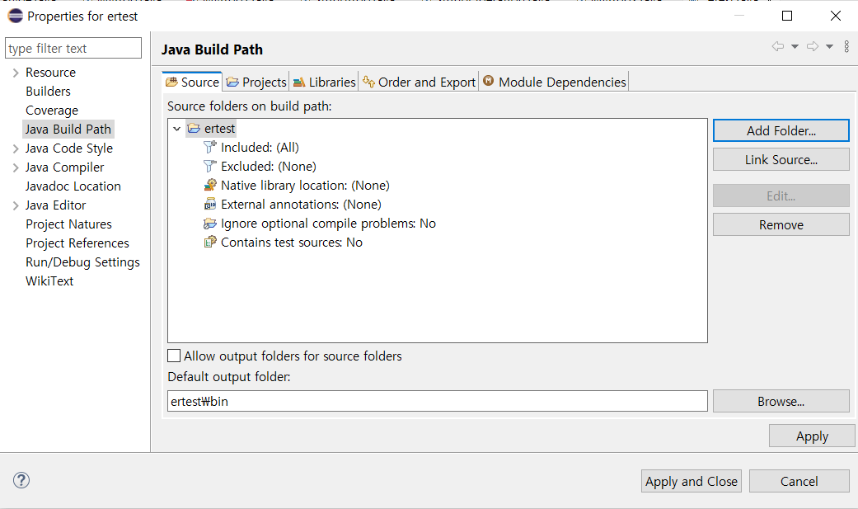Click the Ignore optional compile problems icon
The height and width of the screenshot is (509, 858).
click(210, 224)
